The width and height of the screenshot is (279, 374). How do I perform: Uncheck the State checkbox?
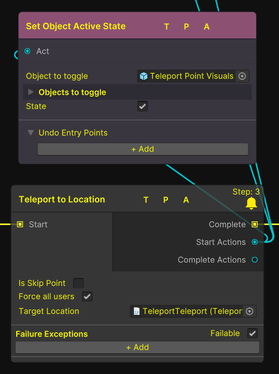pyautogui.click(x=143, y=106)
